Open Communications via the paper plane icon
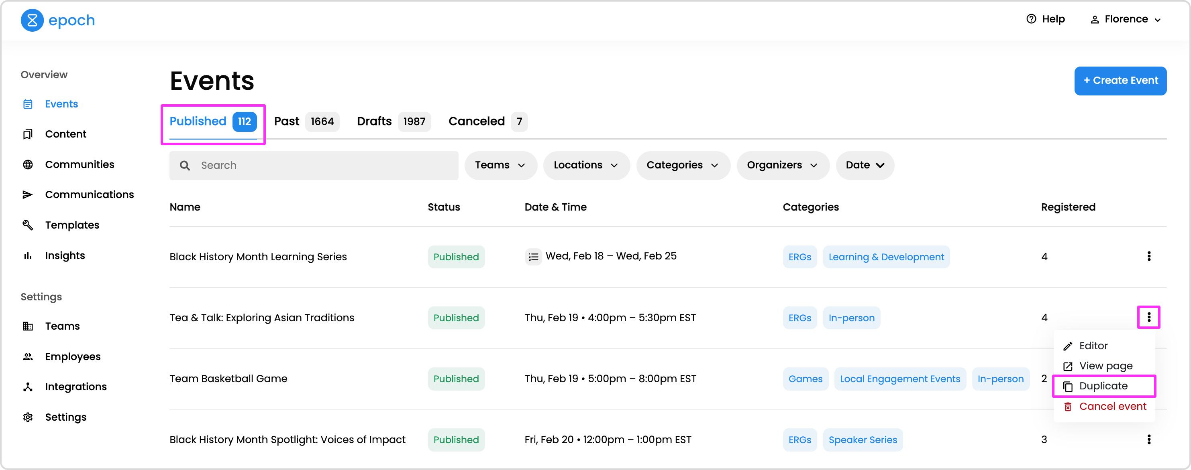1191x470 pixels. pos(28,194)
